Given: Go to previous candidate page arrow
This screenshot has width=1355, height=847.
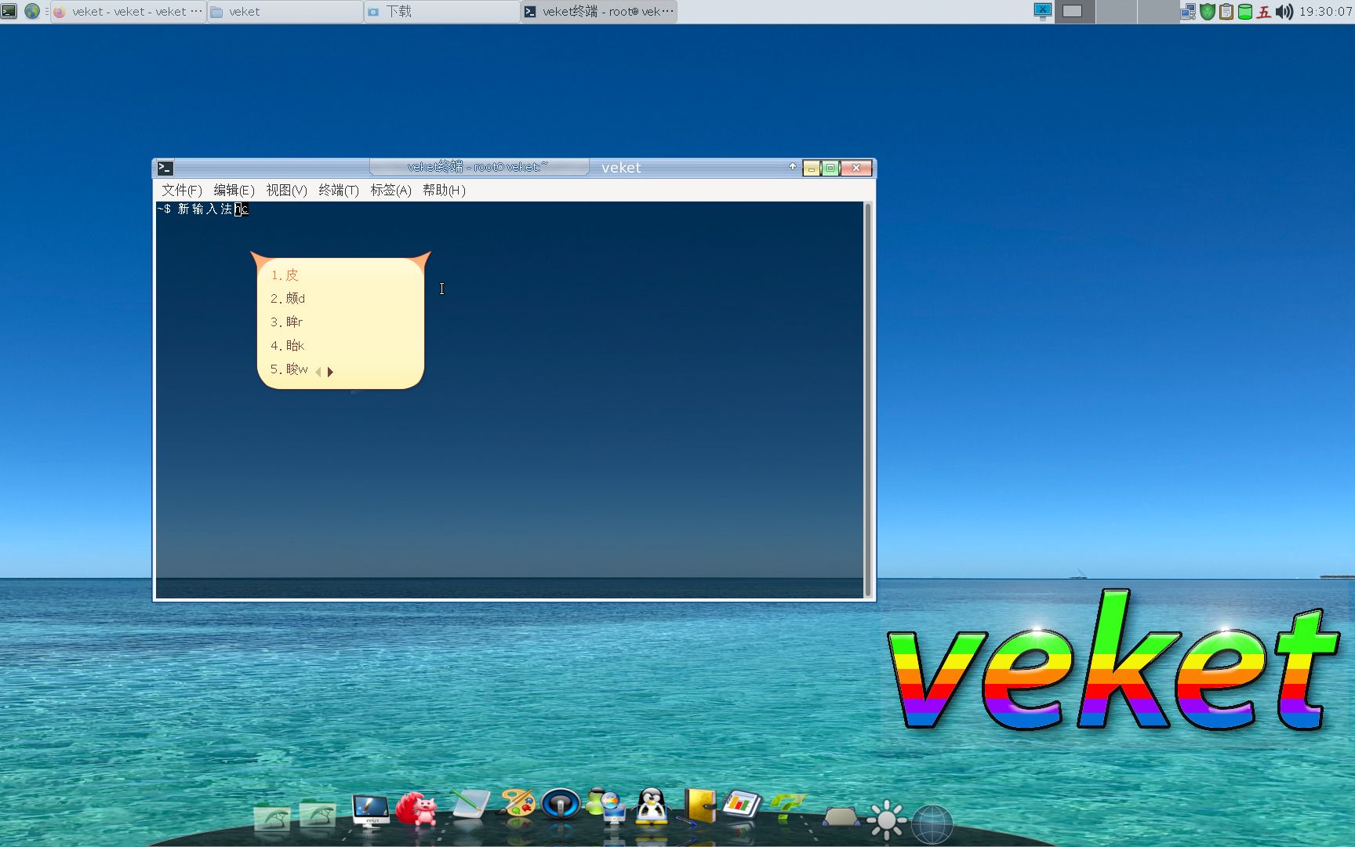Looking at the screenshot, I should pos(318,372).
